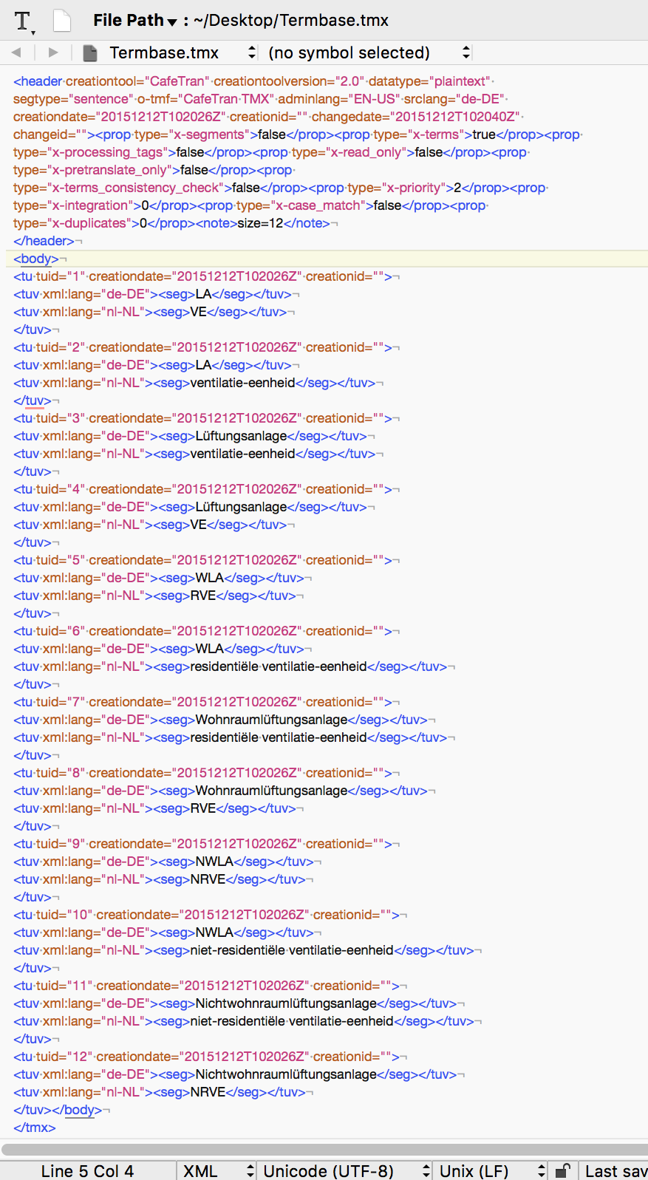Change language from XML popup
Screen dimensions: 648x1180
click(217, 1170)
